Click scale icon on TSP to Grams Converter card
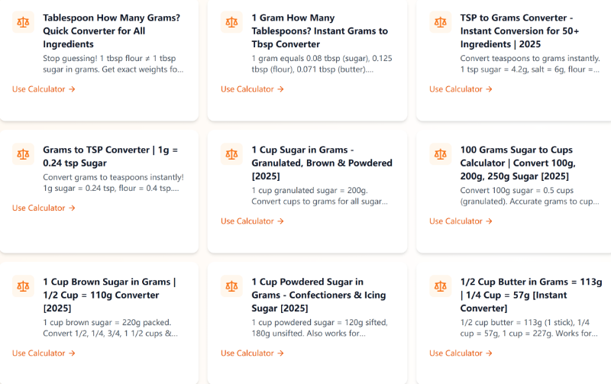Viewport: 611px width, 384px height. point(440,22)
